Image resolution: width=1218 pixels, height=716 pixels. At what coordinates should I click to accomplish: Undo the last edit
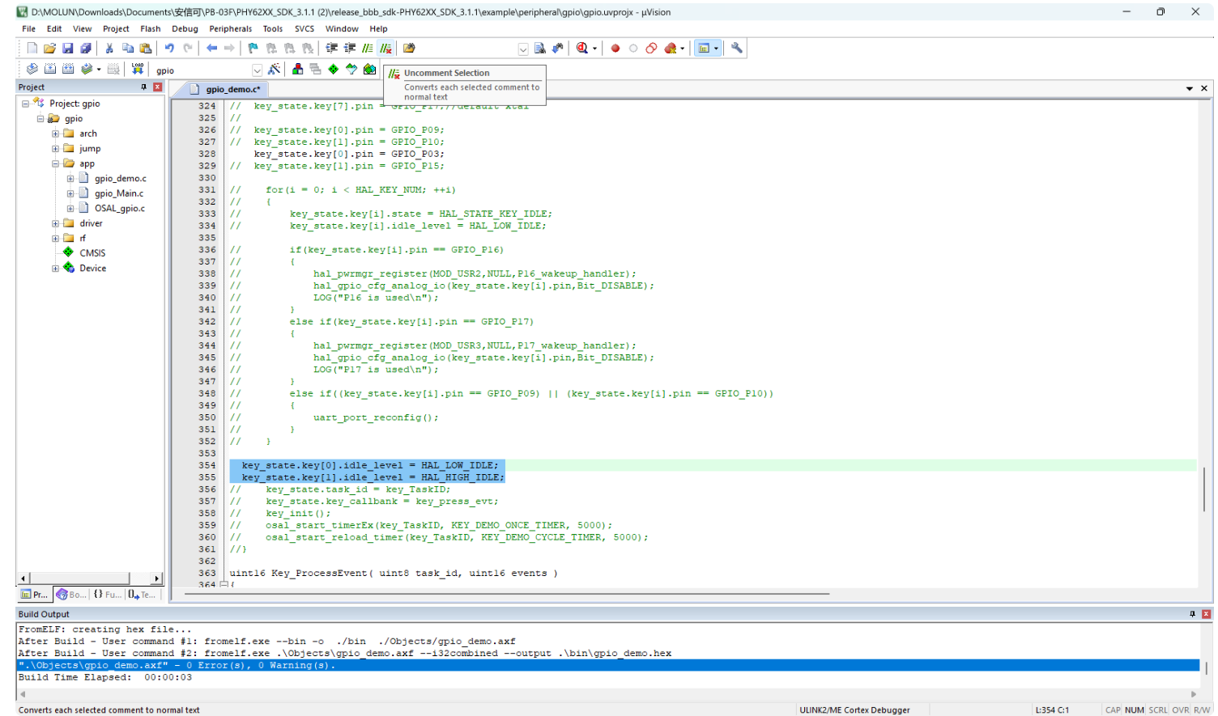click(169, 49)
